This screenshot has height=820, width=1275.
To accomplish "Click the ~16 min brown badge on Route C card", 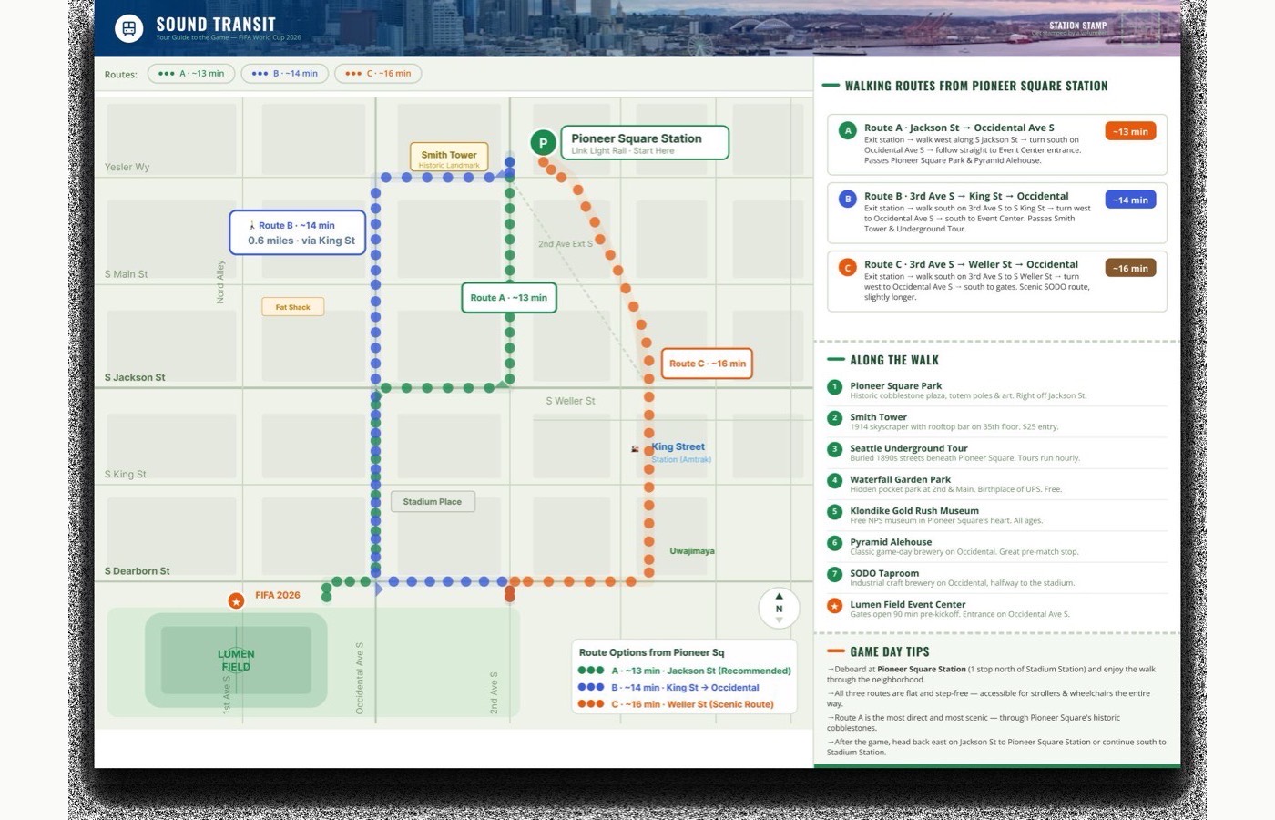I will [x=1130, y=268].
